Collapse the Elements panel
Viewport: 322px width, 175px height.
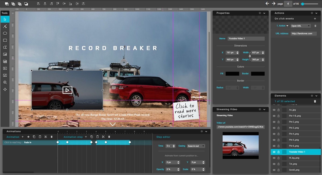click(316, 96)
